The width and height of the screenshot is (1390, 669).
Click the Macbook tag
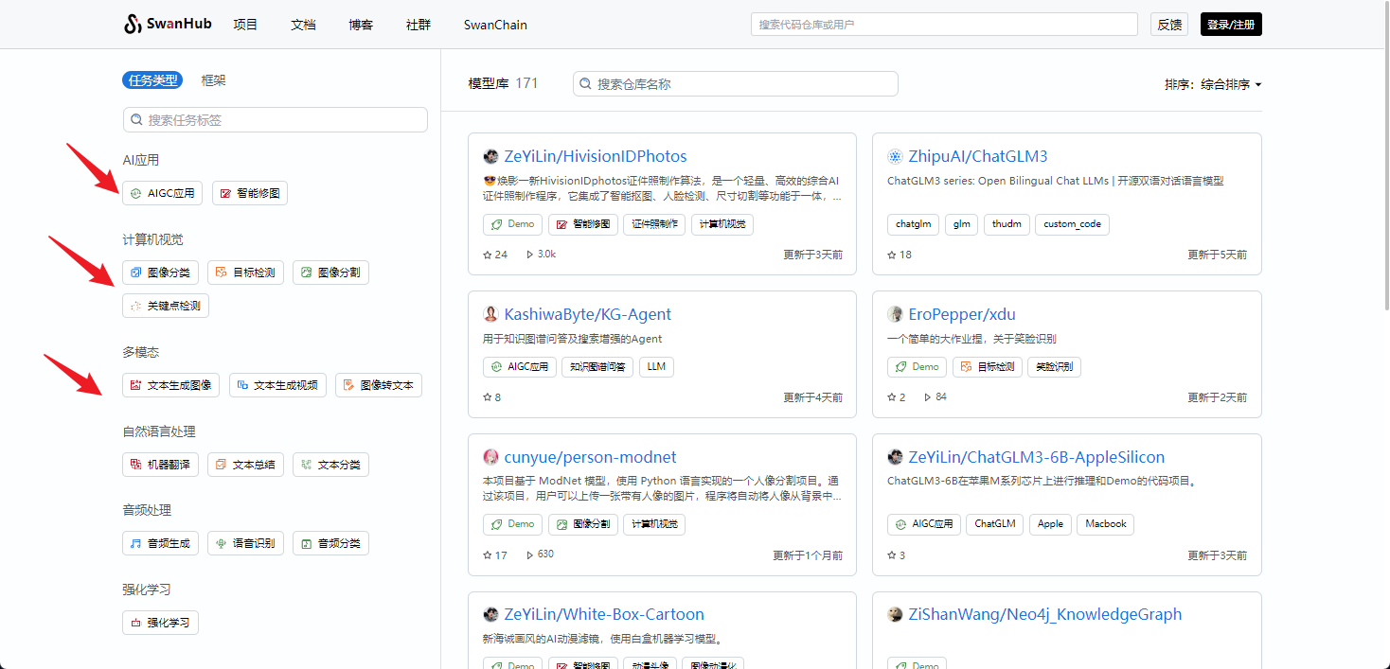[x=1105, y=523]
